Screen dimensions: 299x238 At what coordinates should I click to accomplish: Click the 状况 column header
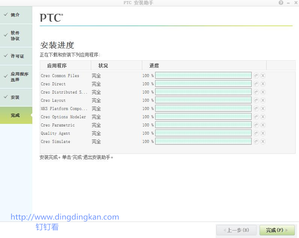(116, 65)
